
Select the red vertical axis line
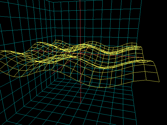[x=80, y=52]
